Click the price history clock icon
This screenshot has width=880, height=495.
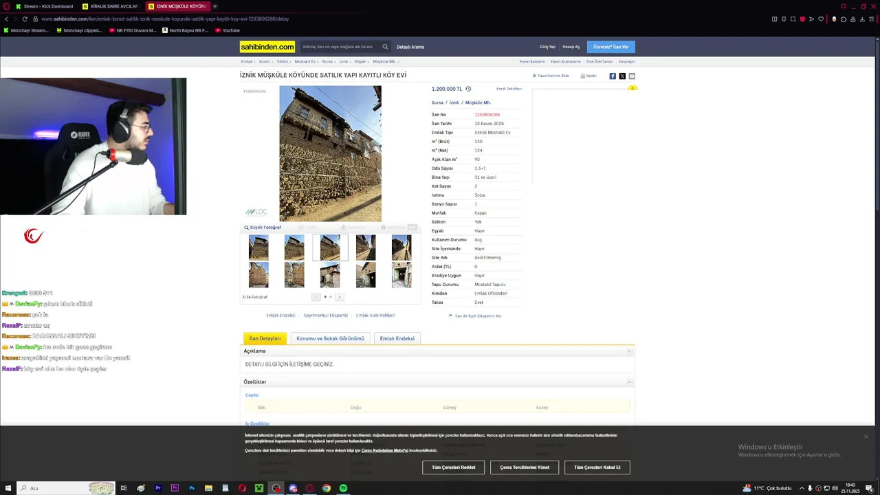point(468,89)
